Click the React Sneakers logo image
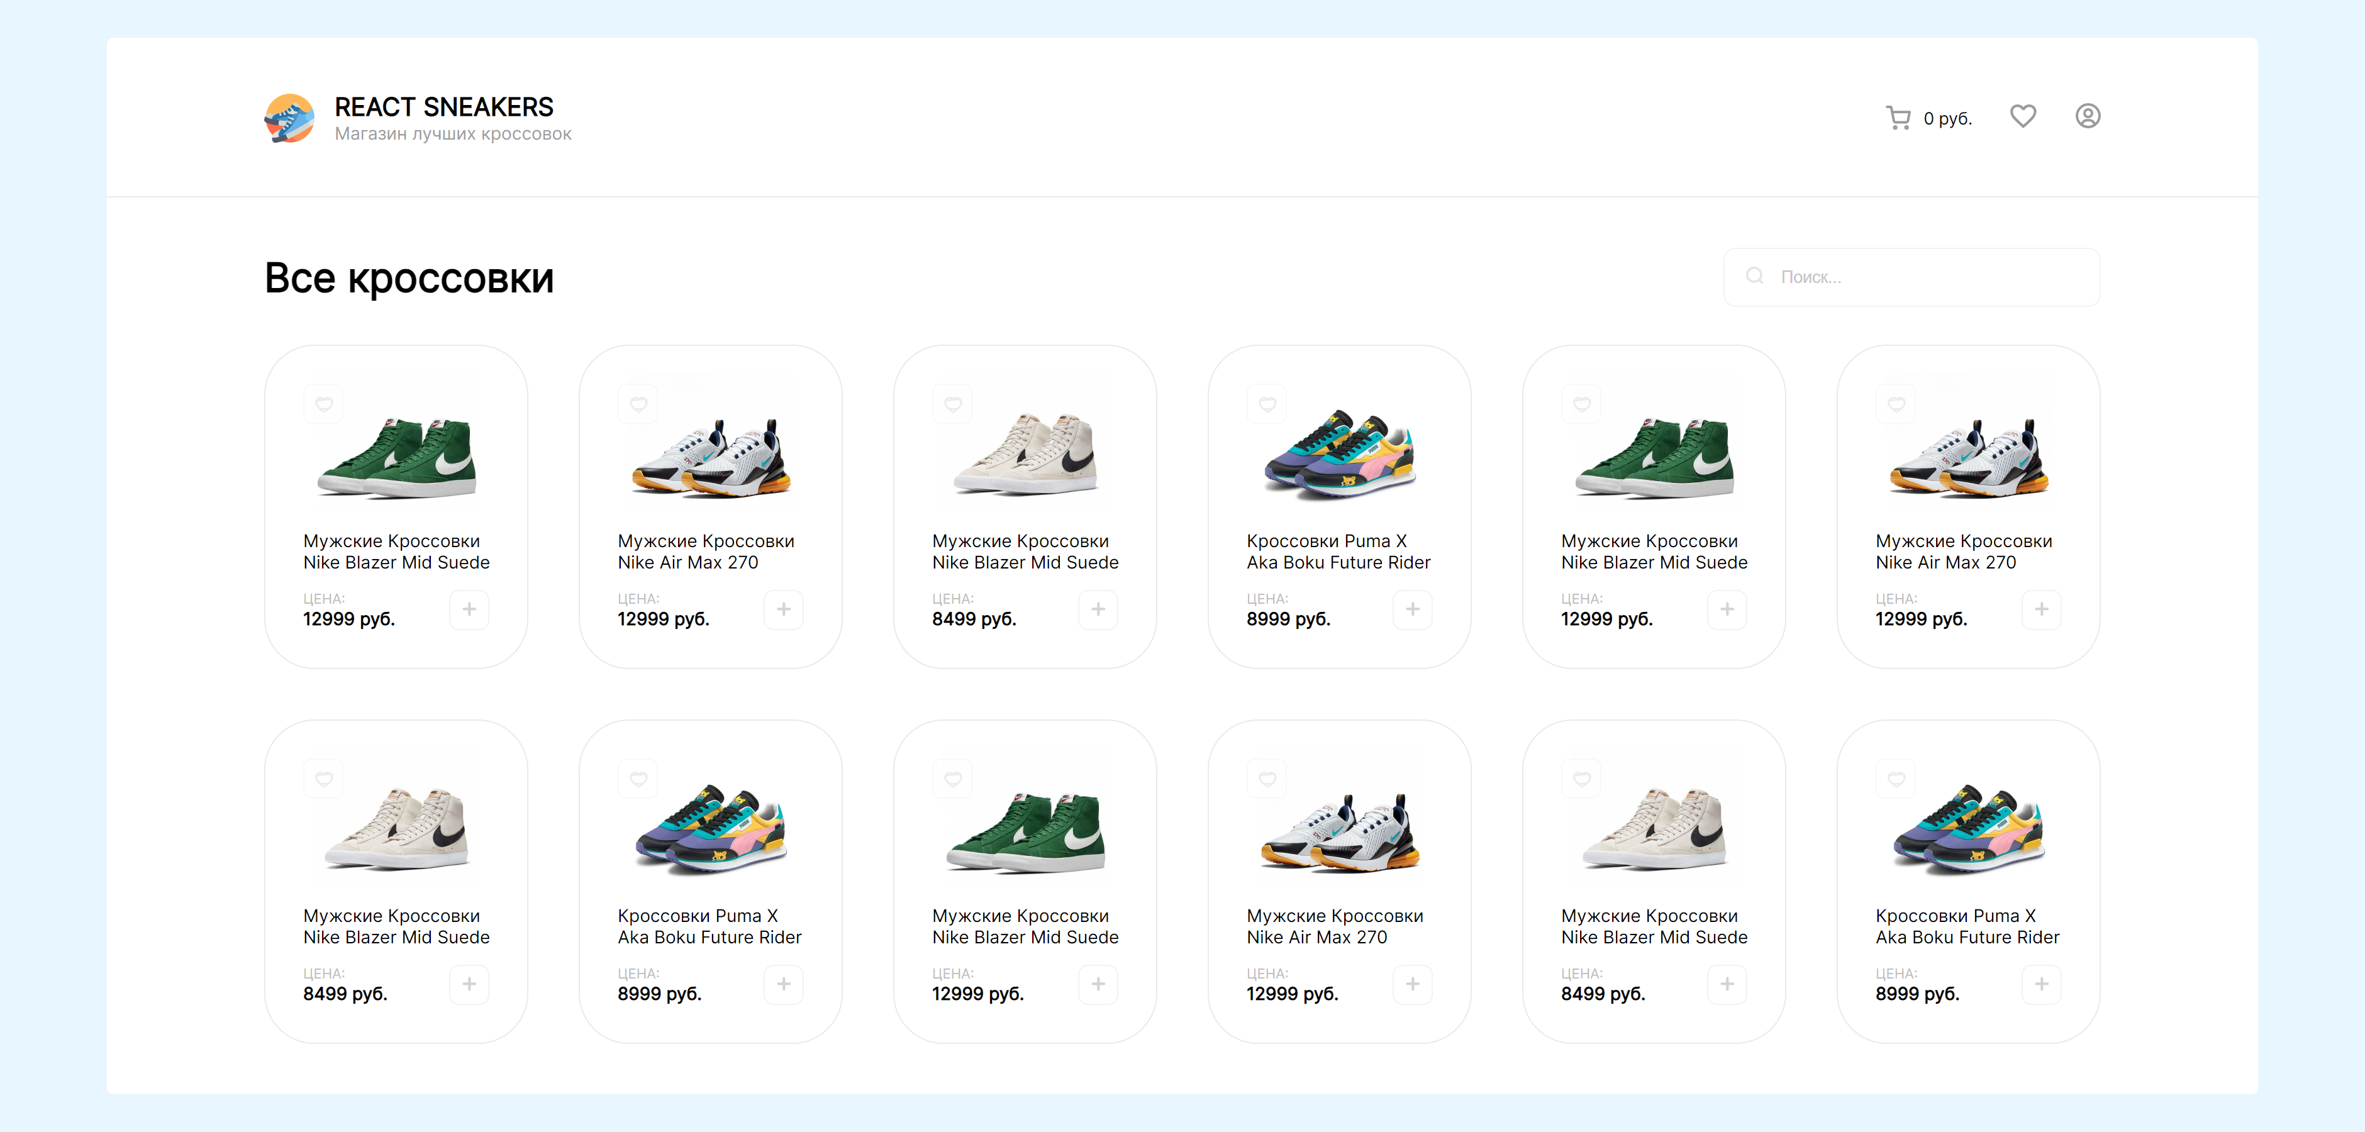The height and width of the screenshot is (1132, 2365). click(x=290, y=118)
